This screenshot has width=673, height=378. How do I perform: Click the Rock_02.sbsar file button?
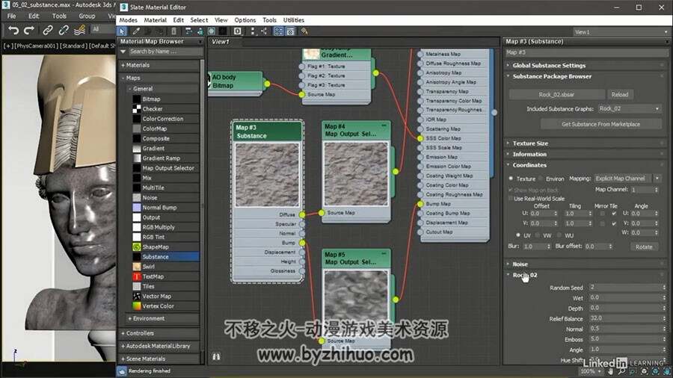point(556,94)
